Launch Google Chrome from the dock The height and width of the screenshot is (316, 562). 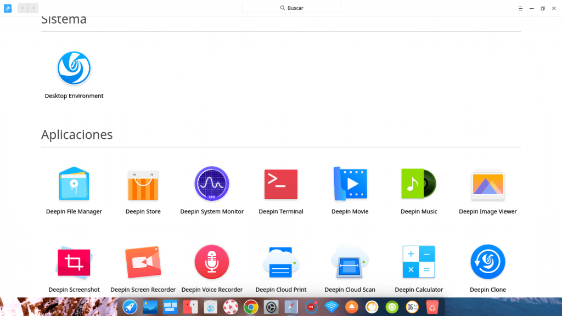click(x=251, y=307)
